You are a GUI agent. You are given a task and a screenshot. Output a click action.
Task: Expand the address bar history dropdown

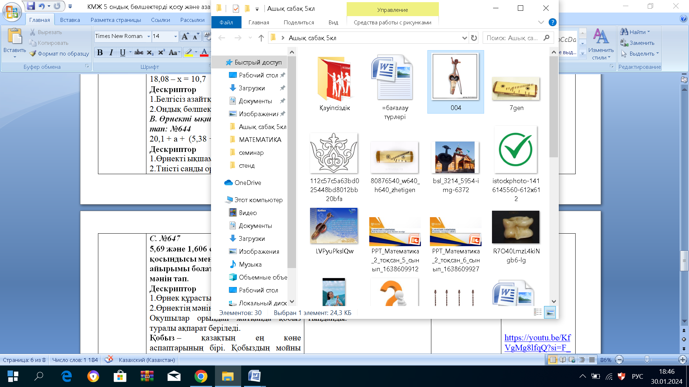click(464, 38)
